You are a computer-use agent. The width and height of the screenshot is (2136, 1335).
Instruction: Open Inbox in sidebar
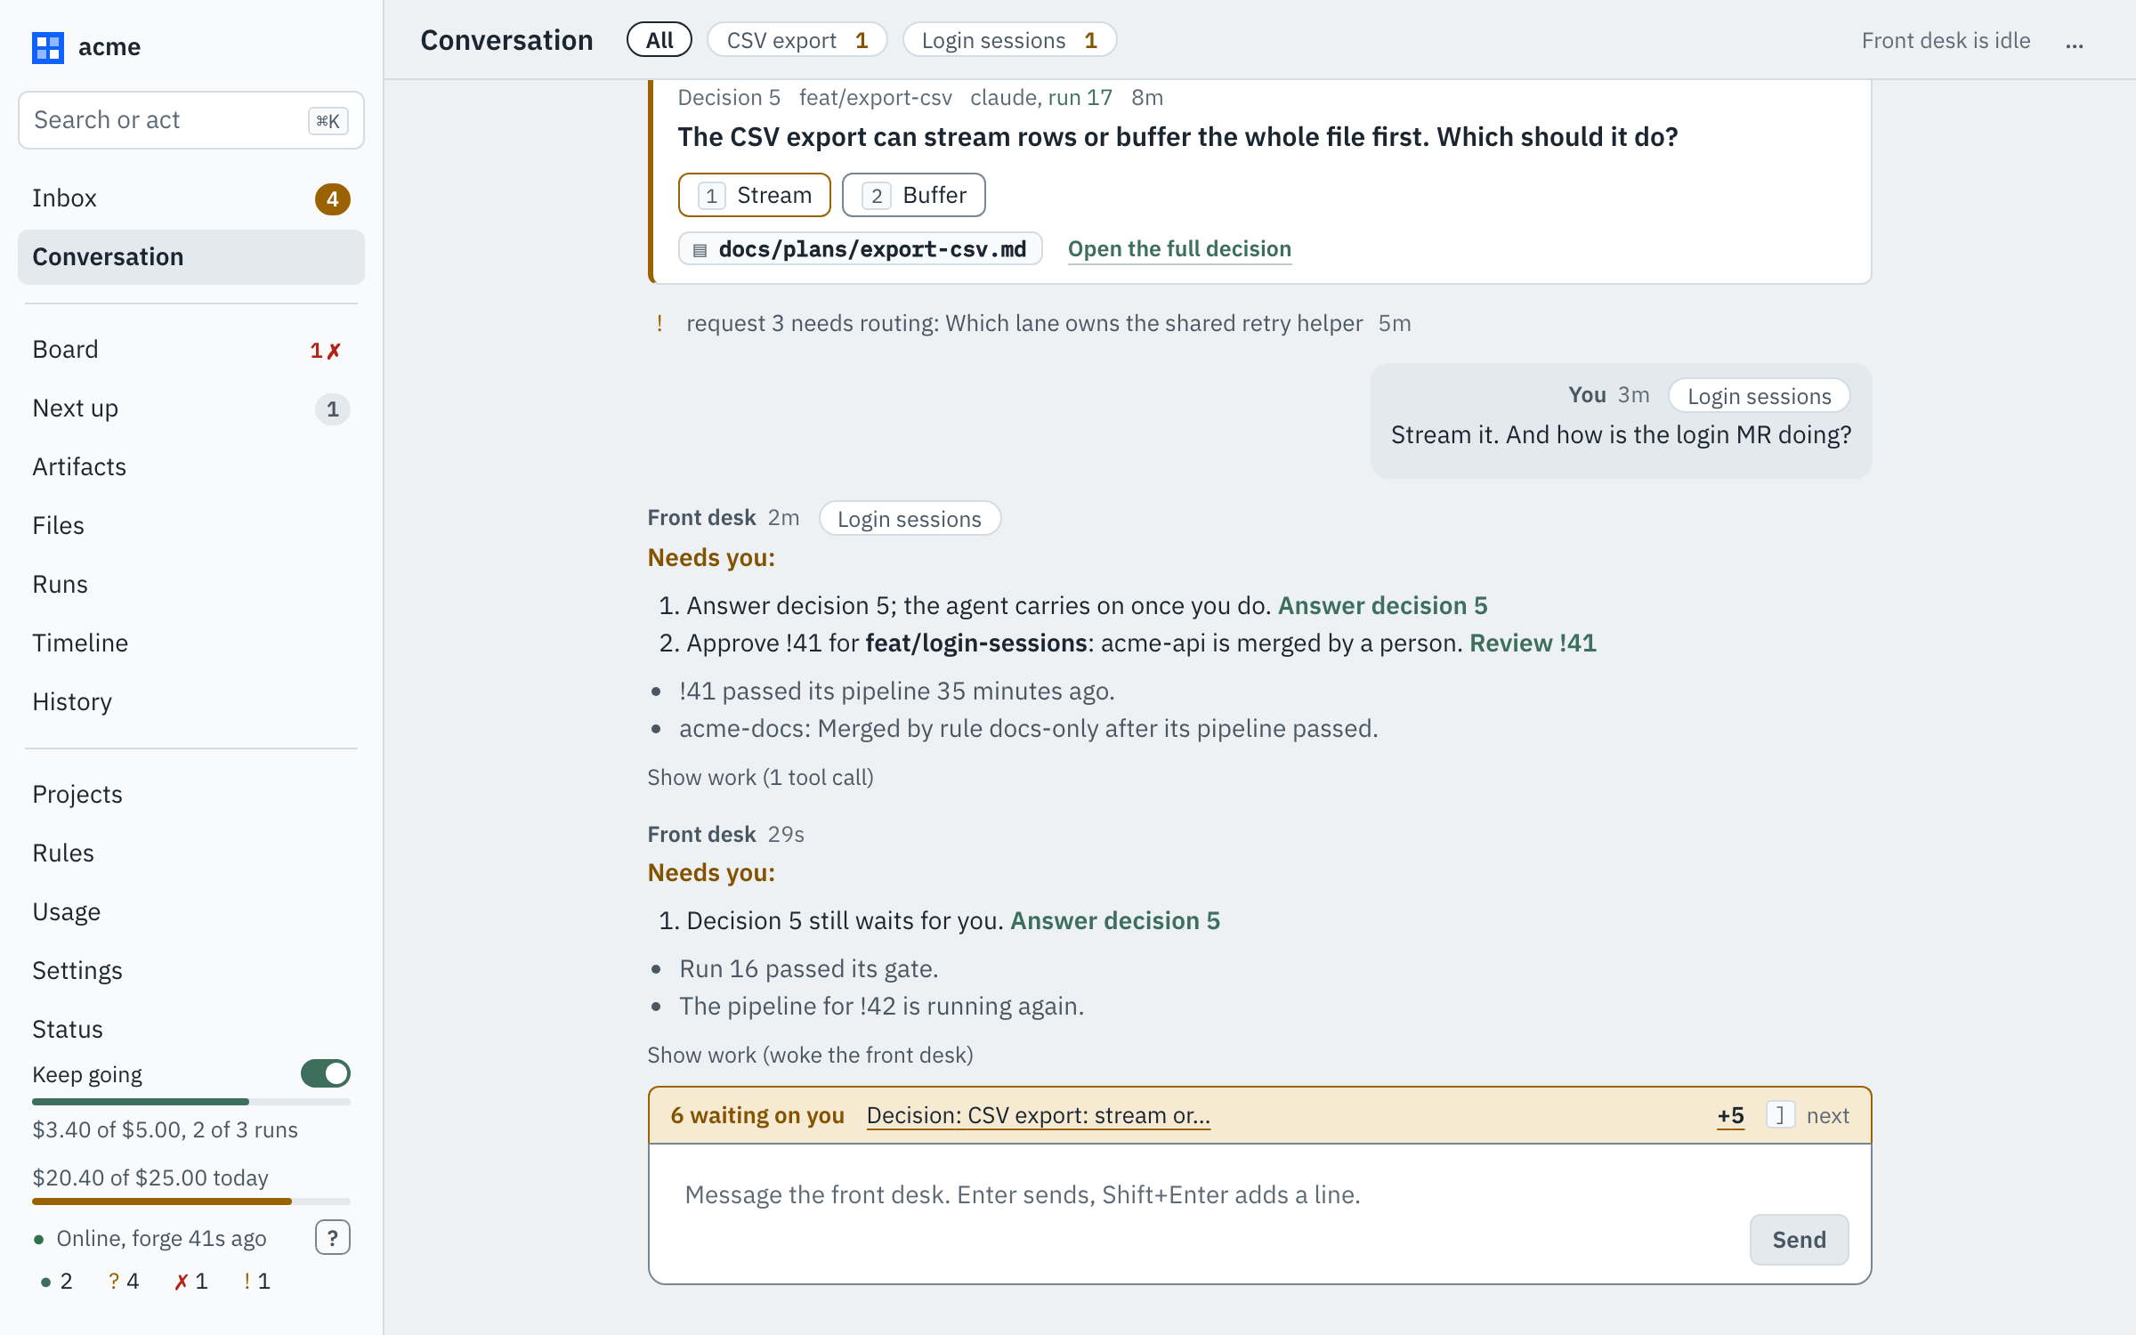click(x=191, y=198)
